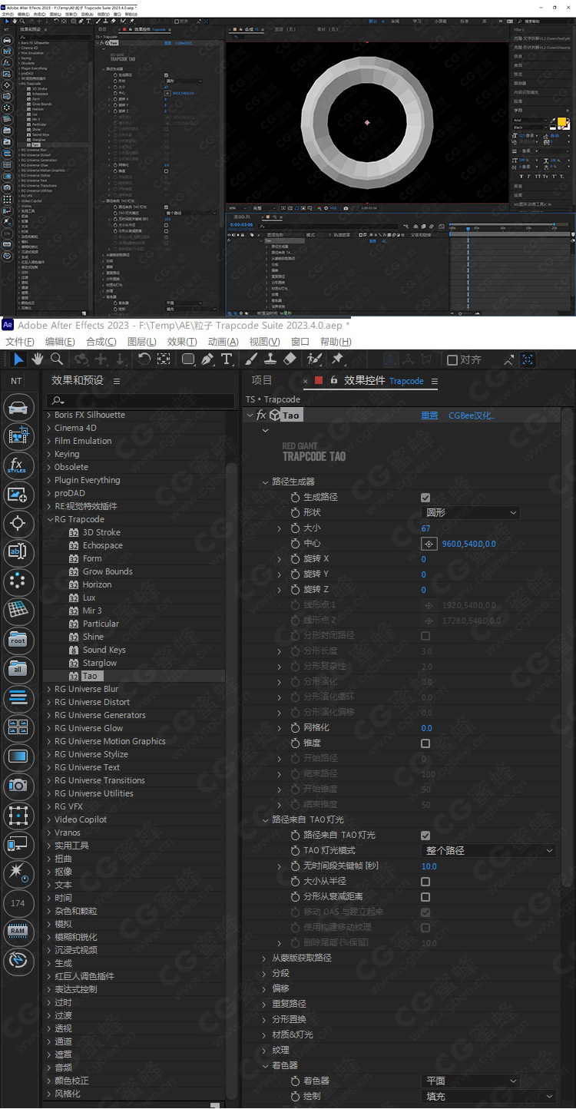Viewport: 576px width, 1109px height.
Task: Enable the 分形从衰减距离 checkbox
Action: point(425,897)
